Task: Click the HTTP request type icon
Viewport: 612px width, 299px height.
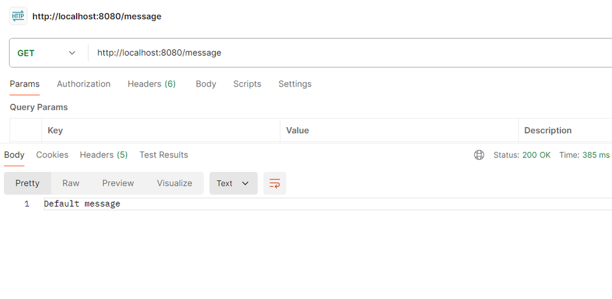Action: 18,16
